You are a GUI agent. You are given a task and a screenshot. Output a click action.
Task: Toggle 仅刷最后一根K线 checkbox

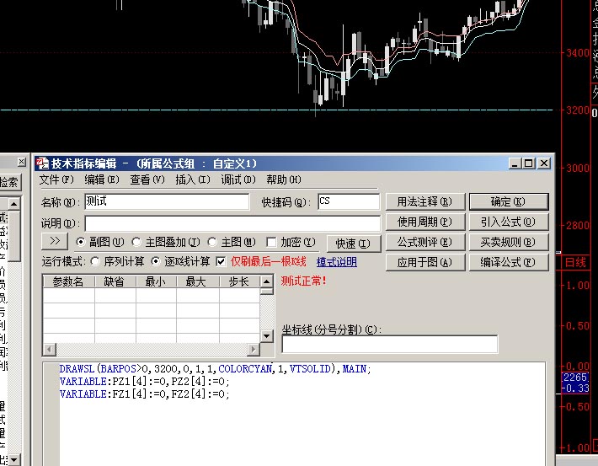click(x=221, y=262)
